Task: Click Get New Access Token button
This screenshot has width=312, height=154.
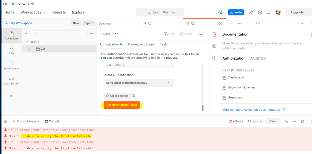Action: point(122,105)
